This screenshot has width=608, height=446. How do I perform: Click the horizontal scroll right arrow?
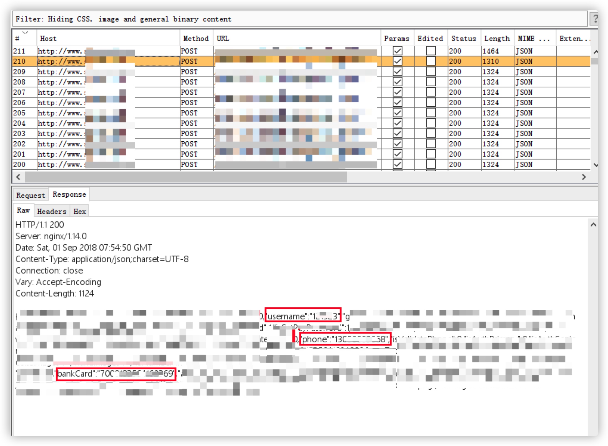584,177
